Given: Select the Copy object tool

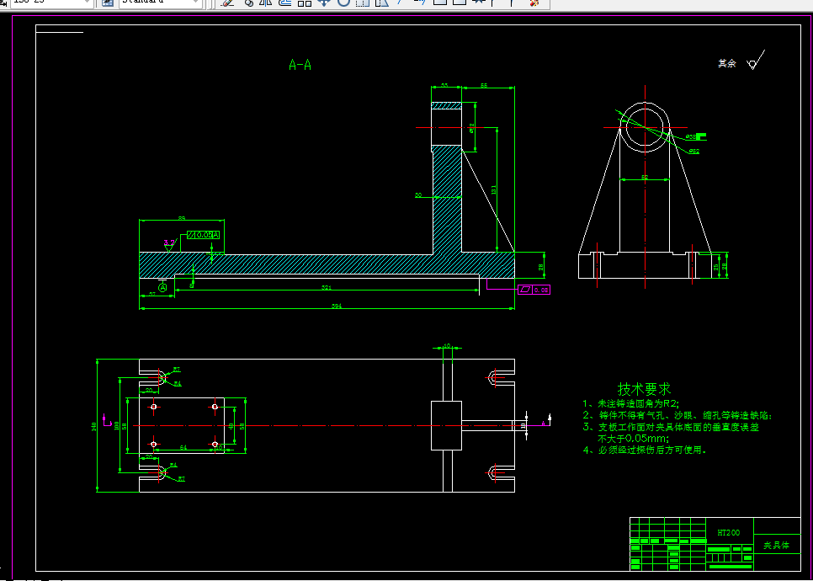Looking at the screenshot, I should [x=248, y=3].
